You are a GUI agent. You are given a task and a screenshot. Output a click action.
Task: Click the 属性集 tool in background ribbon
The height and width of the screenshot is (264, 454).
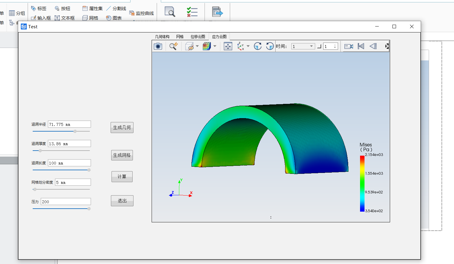click(x=92, y=9)
